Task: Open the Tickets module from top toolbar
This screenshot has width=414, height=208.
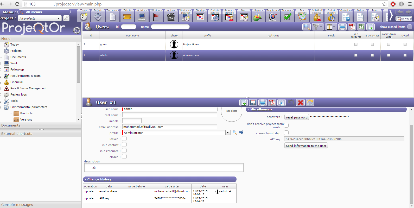Action: (x=127, y=16)
